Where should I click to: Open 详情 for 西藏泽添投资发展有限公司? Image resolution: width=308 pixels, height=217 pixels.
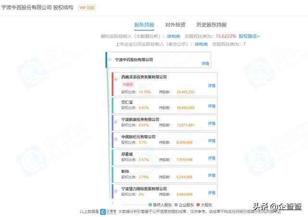[x=212, y=86]
